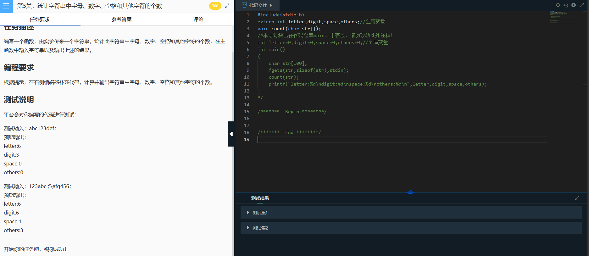The width and height of the screenshot is (589, 256).
Task: Switch to the 参考答案 tab
Action: tap(121, 19)
